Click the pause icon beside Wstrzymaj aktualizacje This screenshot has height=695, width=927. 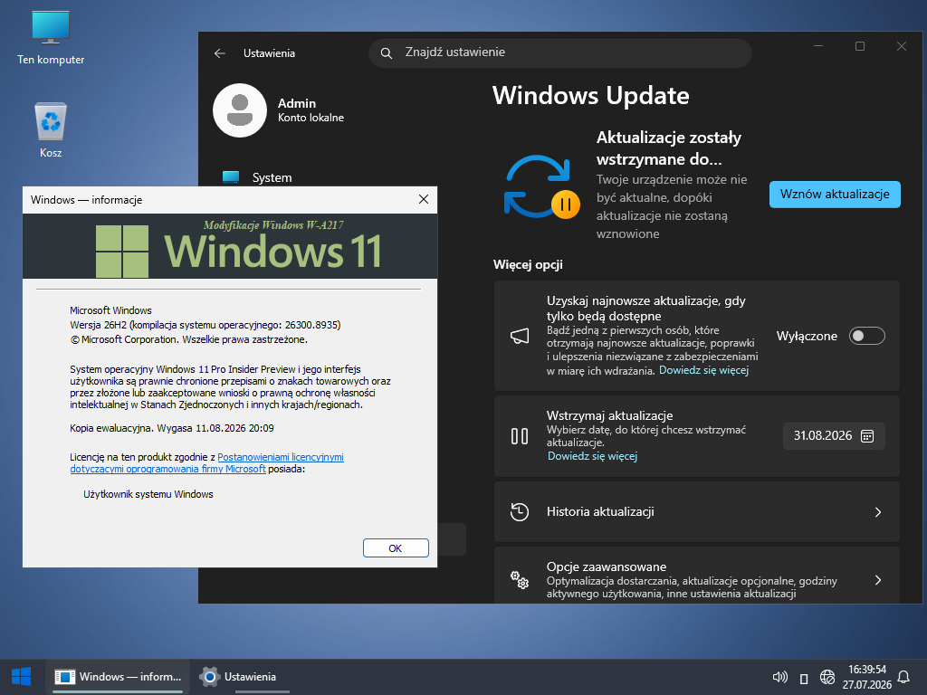(x=519, y=436)
